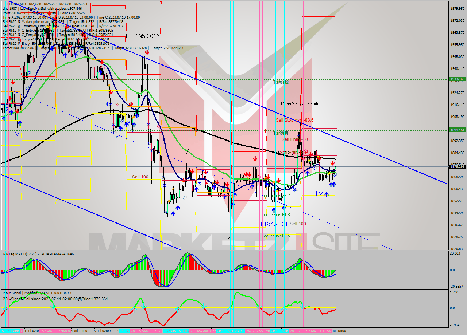Click the blue up arrow beside the rightmost IV label
This screenshot has width=467, height=335.
coord(327,194)
